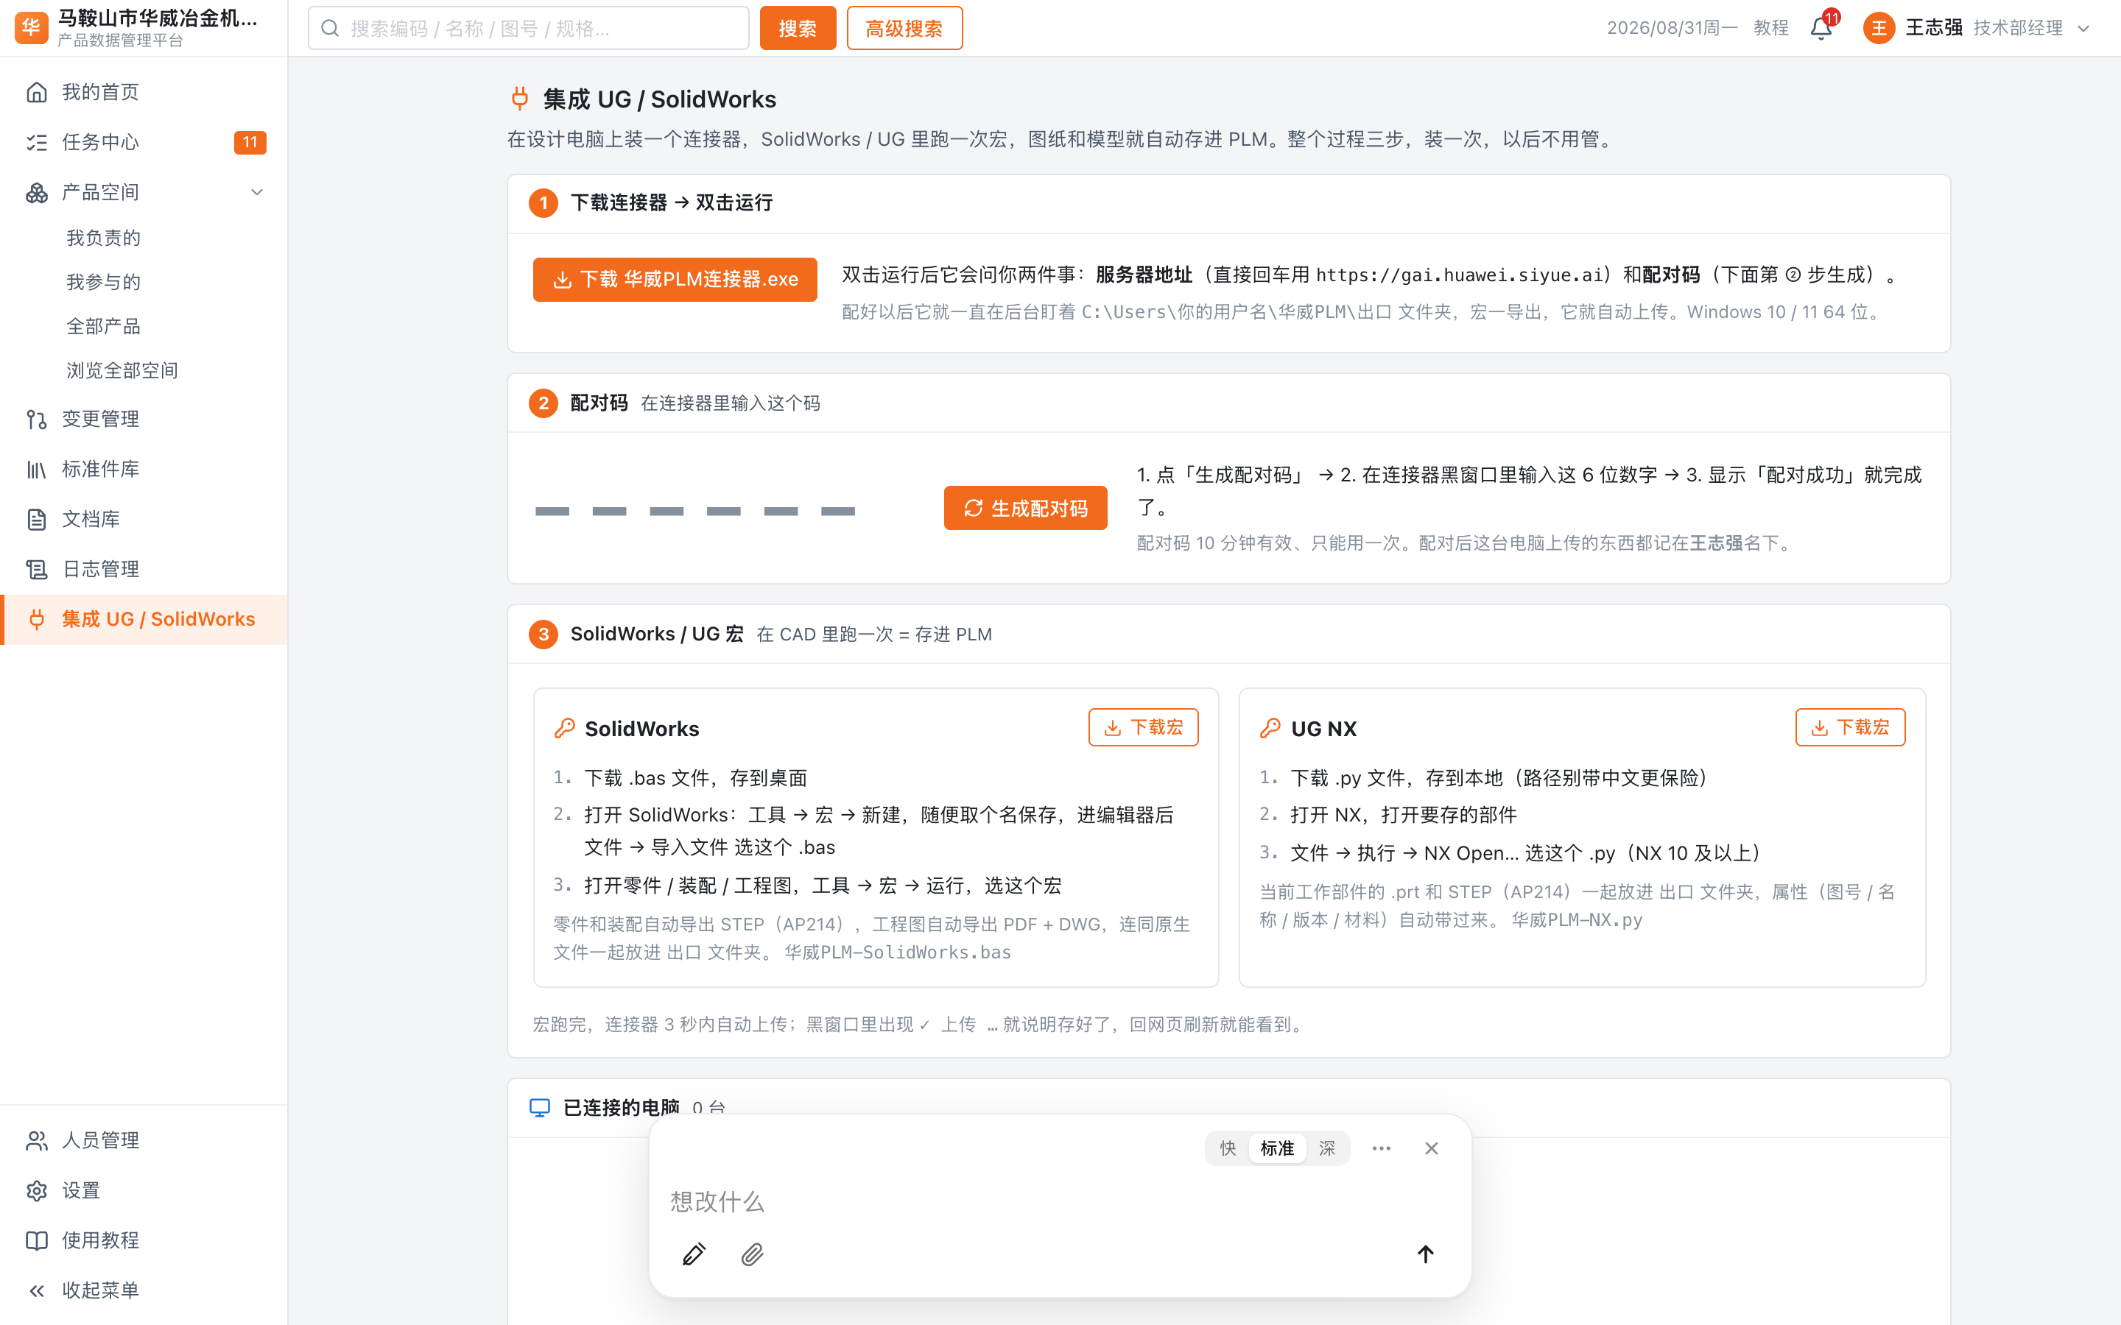Select 深 depth mode
The width and height of the screenshot is (2121, 1325).
pyautogui.click(x=1327, y=1148)
